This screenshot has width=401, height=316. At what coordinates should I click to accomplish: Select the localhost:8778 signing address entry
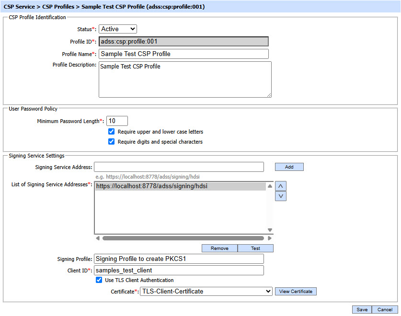click(180, 186)
